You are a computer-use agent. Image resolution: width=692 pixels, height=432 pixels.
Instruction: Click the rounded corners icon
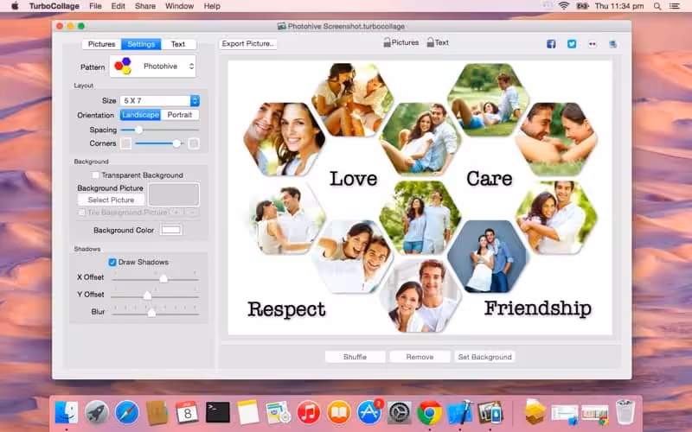pos(194,143)
